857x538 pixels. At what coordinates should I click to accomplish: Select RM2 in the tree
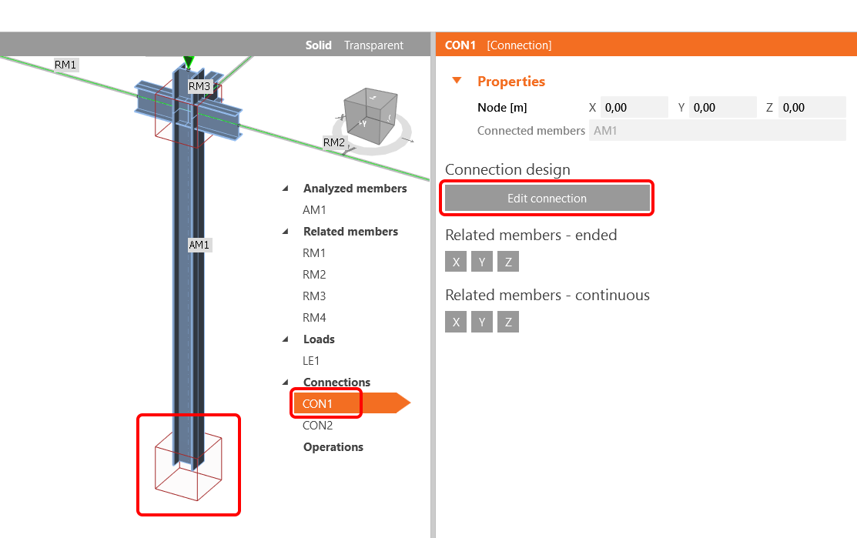[x=314, y=274]
